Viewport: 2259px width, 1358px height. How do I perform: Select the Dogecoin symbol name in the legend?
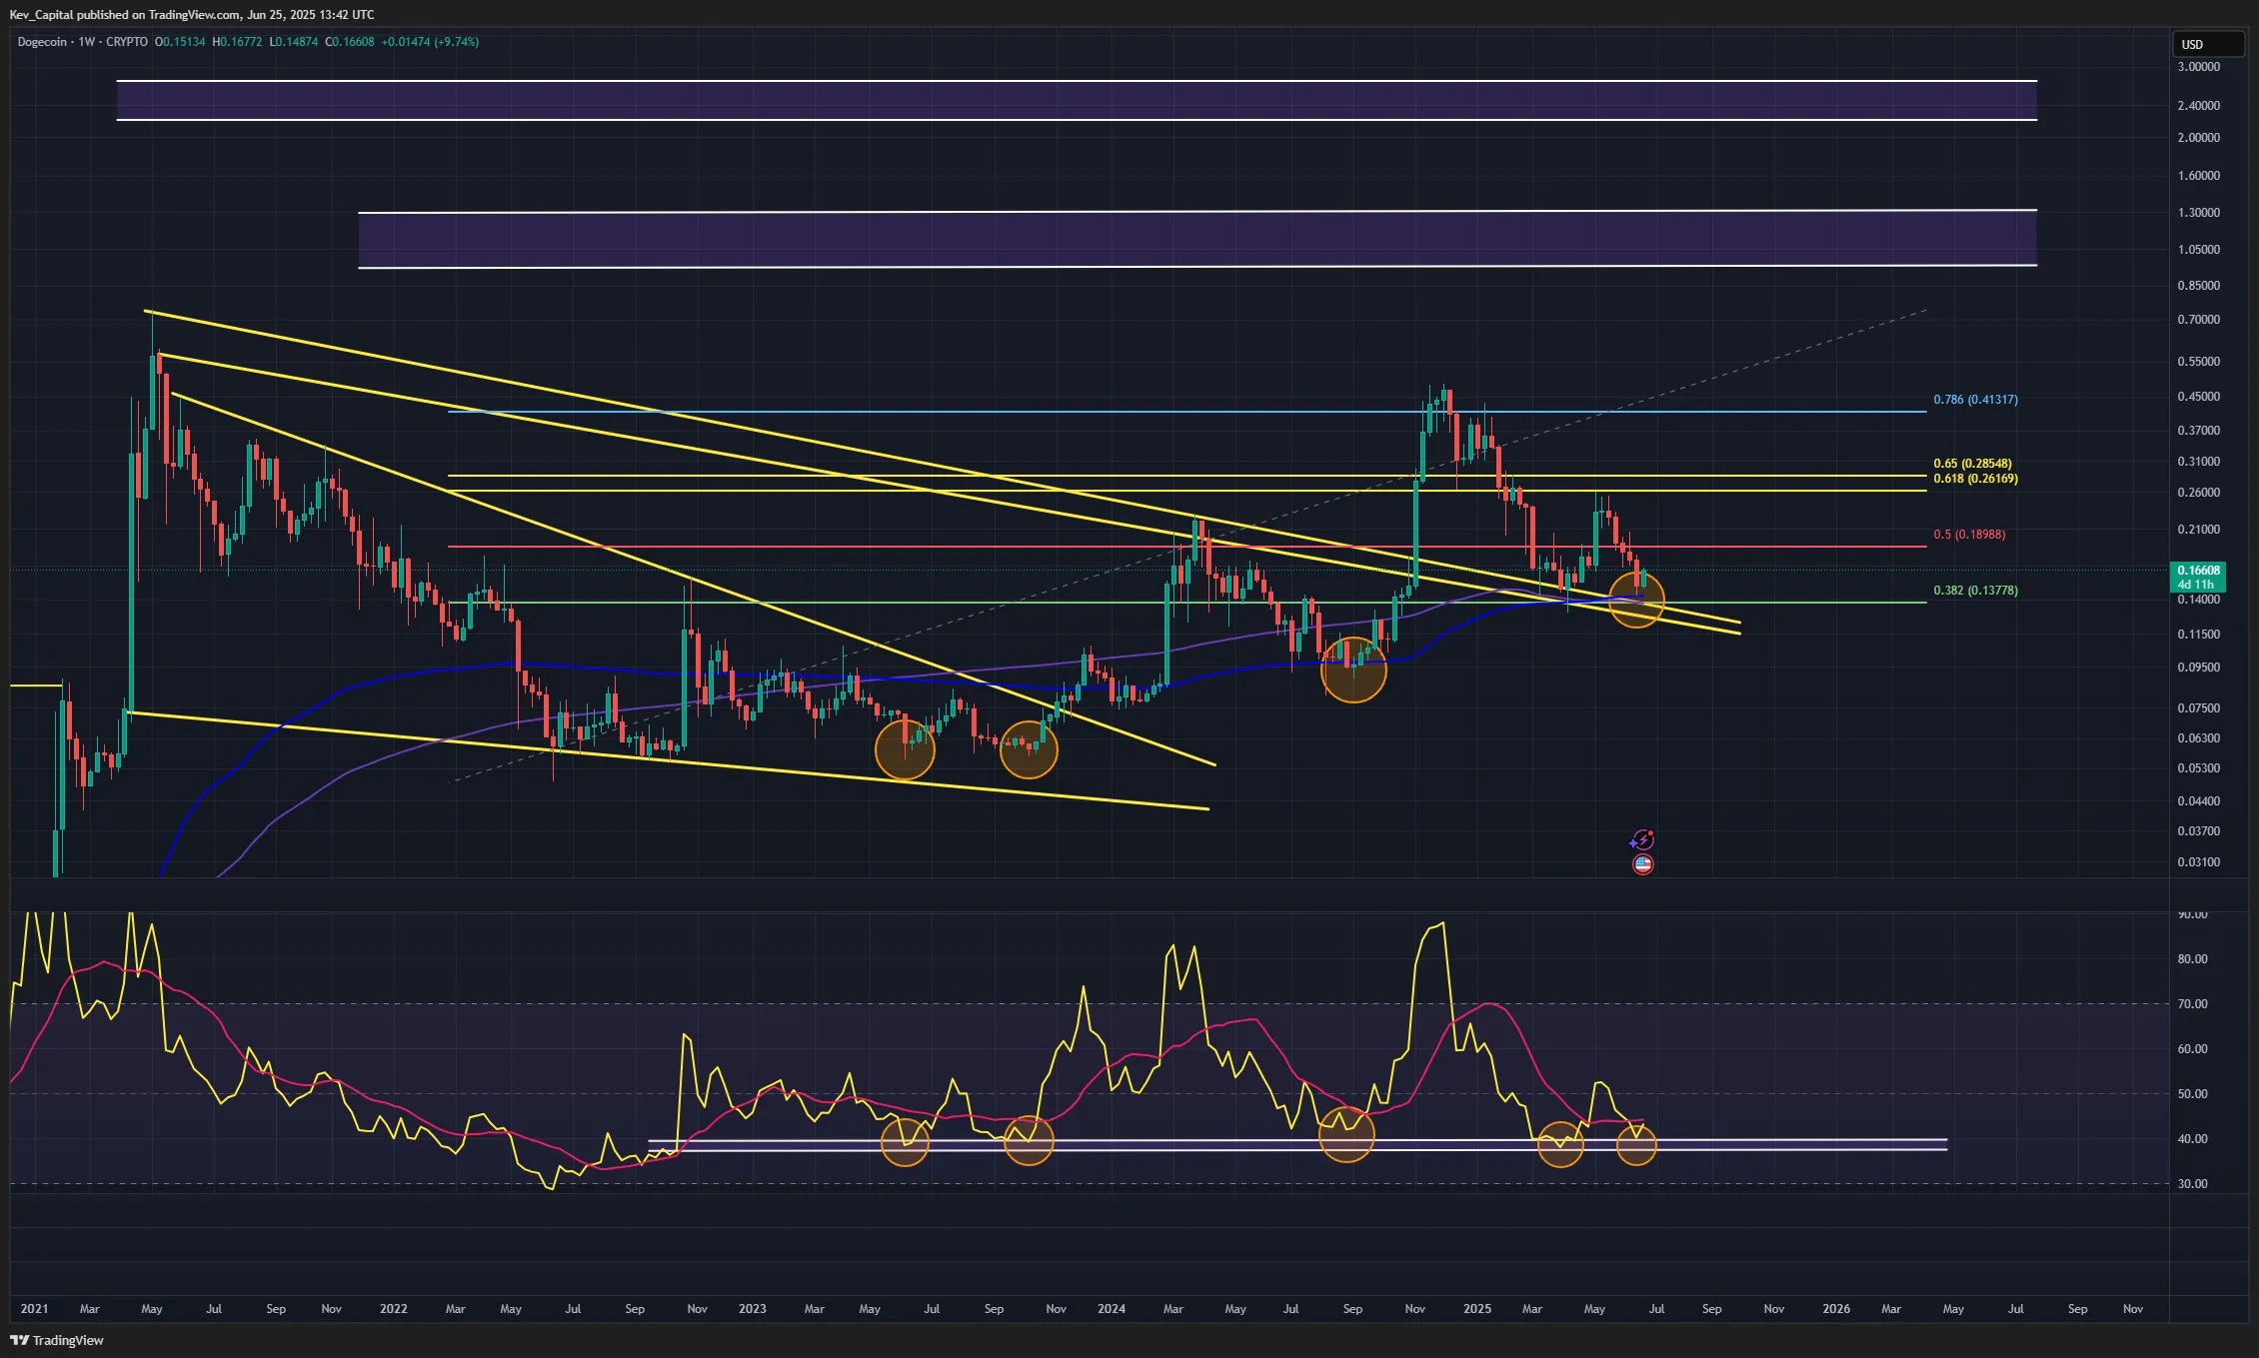click(x=42, y=42)
